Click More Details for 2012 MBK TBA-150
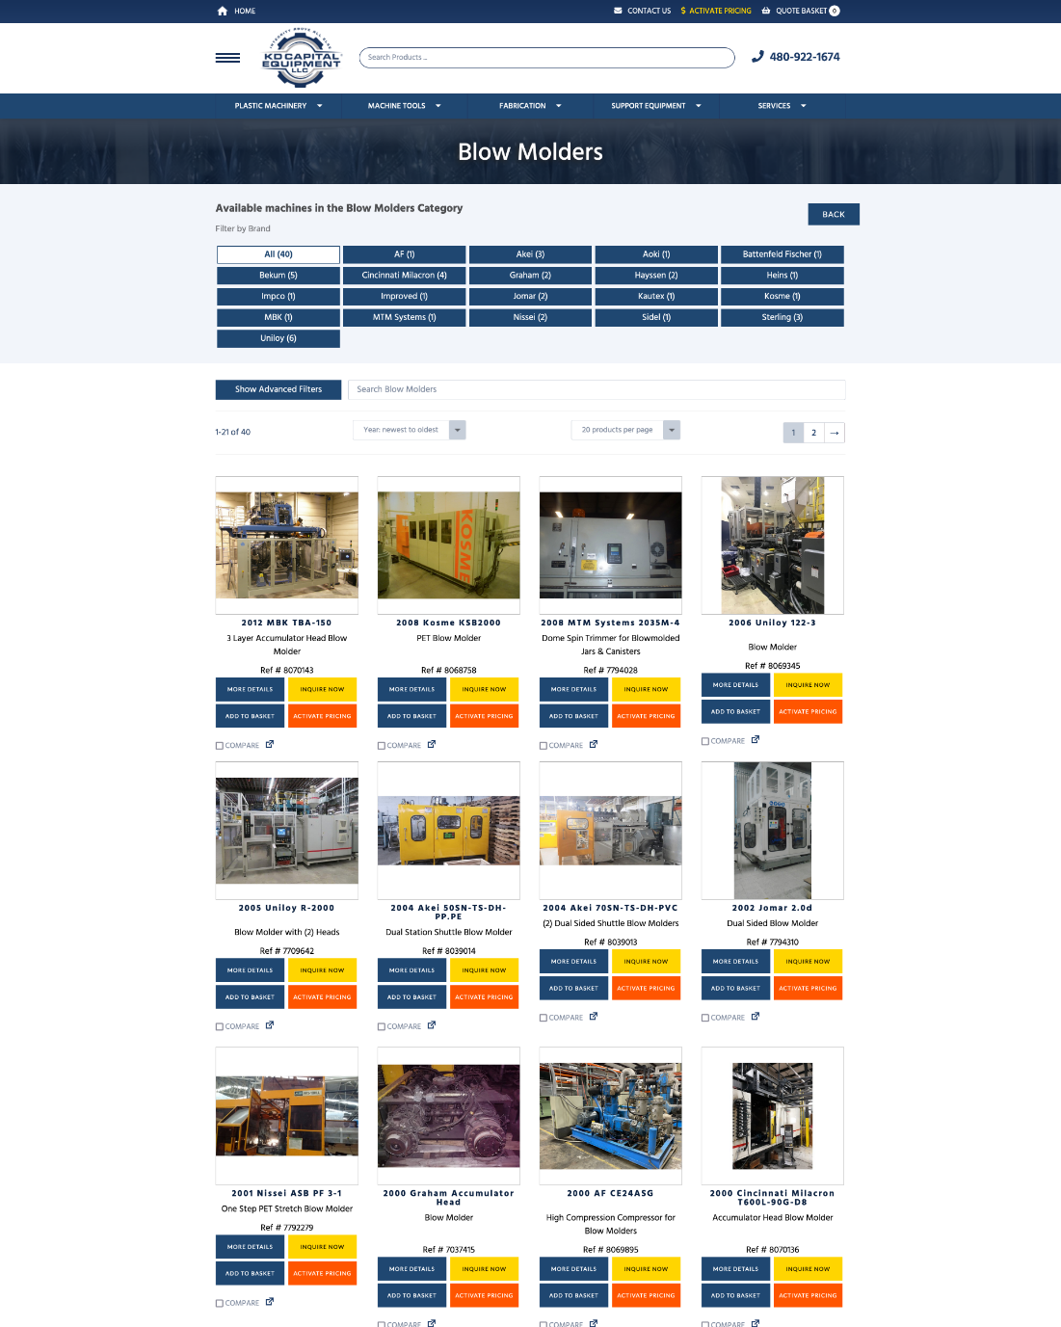This screenshot has height=1327, width=1061. [x=251, y=689]
